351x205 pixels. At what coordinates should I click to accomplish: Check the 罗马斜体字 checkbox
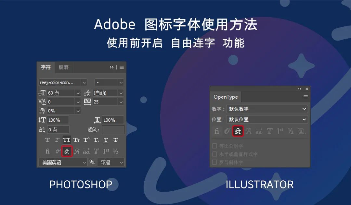214,162
